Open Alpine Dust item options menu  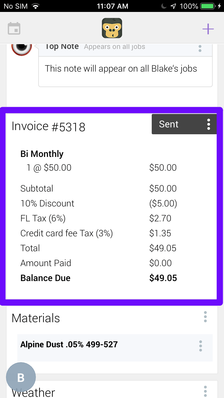(x=200, y=346)
